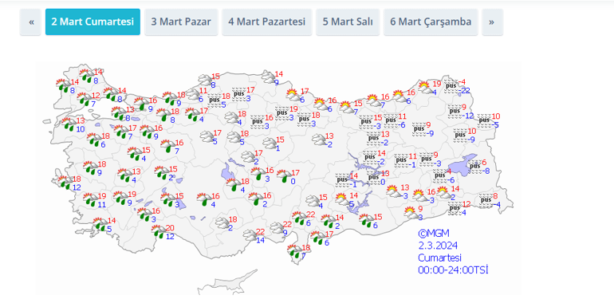Select the cloudy icon showing 13 / 2
The height and width of the screenshot is (303, 614).
click(319, 140)
